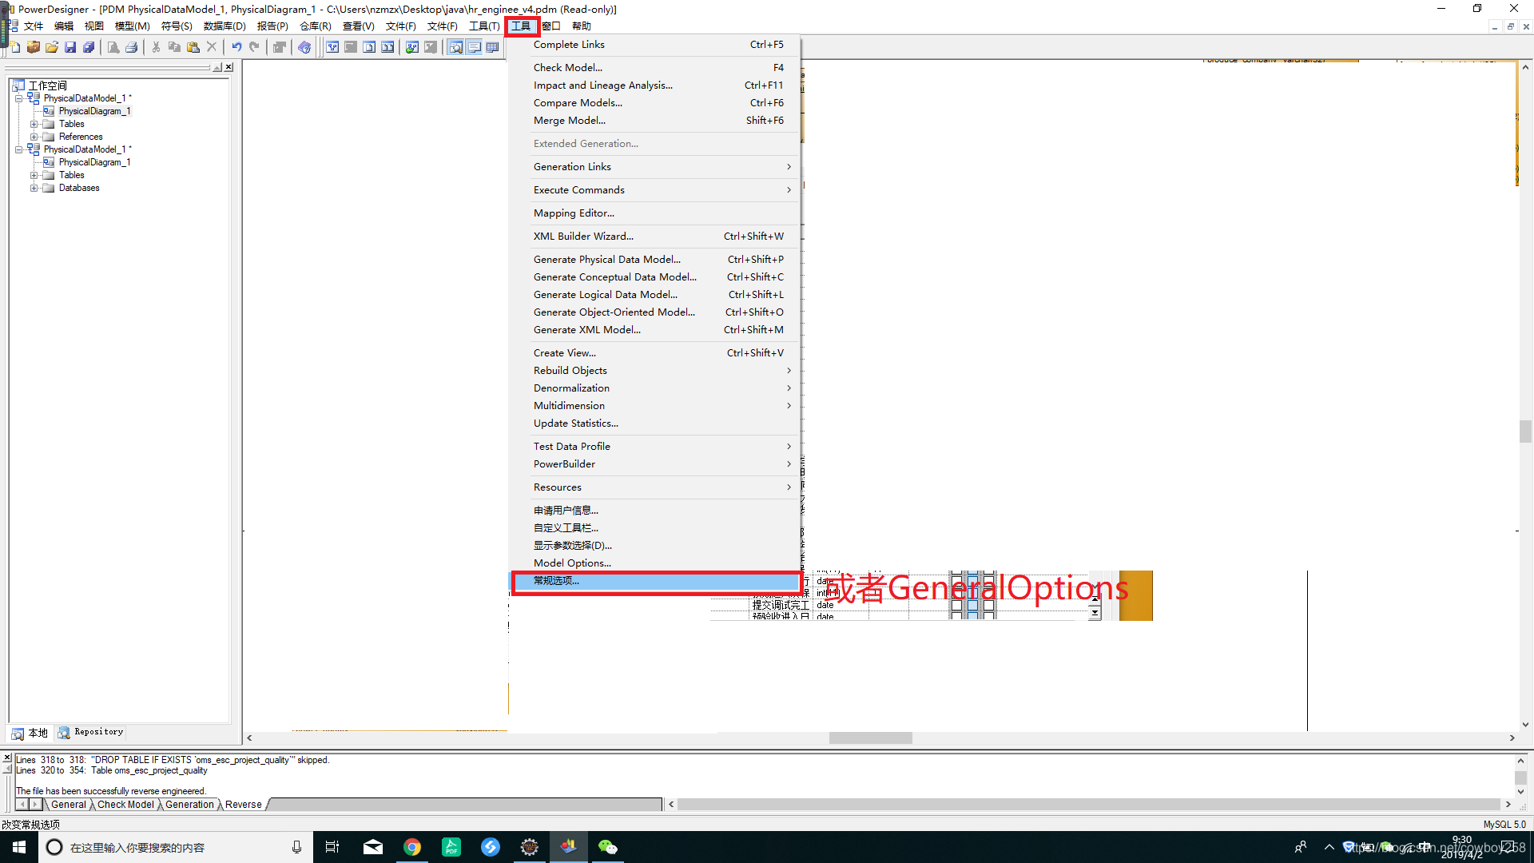Click the Print icon in toolbar
Viewport: 1534px width, 863px height.
point(132,47)
